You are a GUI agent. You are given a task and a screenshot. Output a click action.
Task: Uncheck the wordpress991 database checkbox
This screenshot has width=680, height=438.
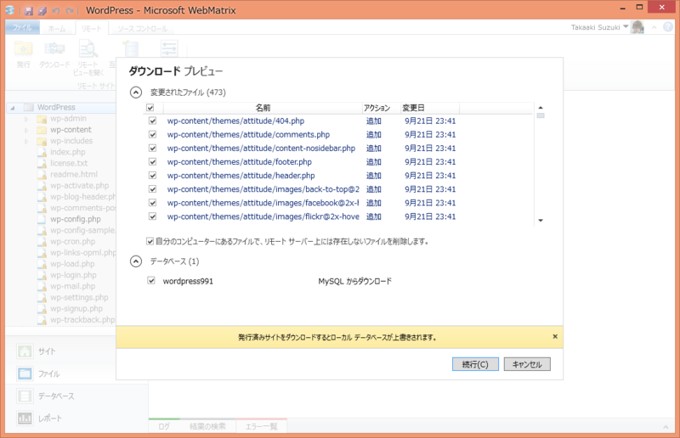pos(151,281)
